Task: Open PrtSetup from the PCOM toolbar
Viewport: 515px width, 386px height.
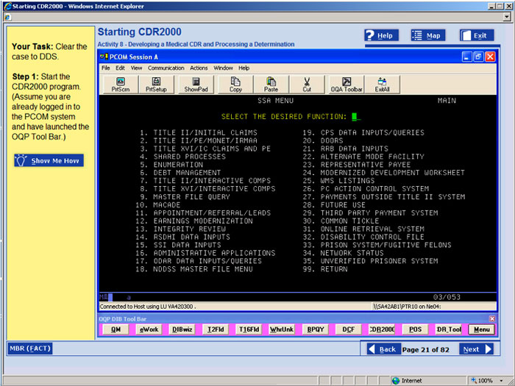Action: coord(156,85)
